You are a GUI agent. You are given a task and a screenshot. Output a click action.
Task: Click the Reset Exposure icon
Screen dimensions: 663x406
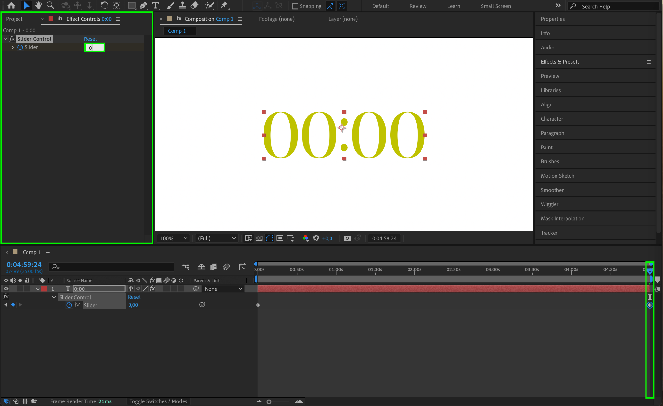[316, 238]
